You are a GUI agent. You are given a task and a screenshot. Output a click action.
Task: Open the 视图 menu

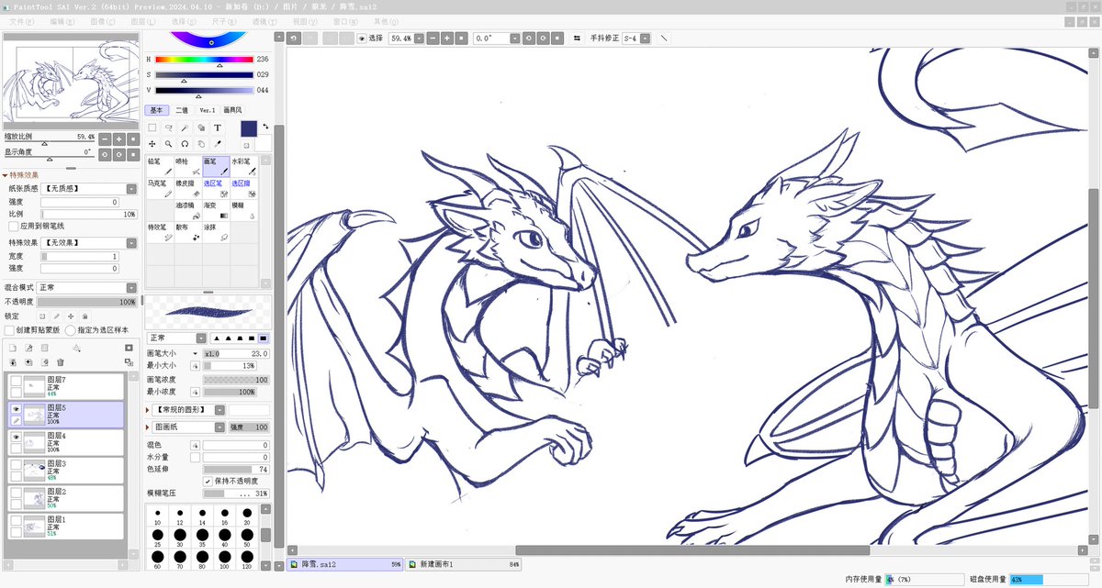click(303, 20)
